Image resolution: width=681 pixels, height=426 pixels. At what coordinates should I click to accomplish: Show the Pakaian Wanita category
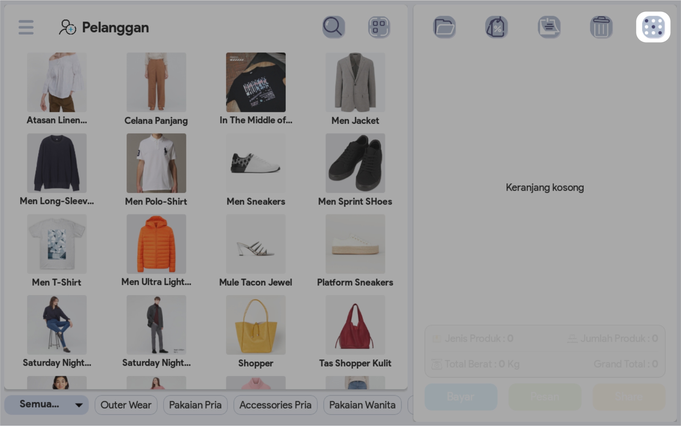coord(362,405)
